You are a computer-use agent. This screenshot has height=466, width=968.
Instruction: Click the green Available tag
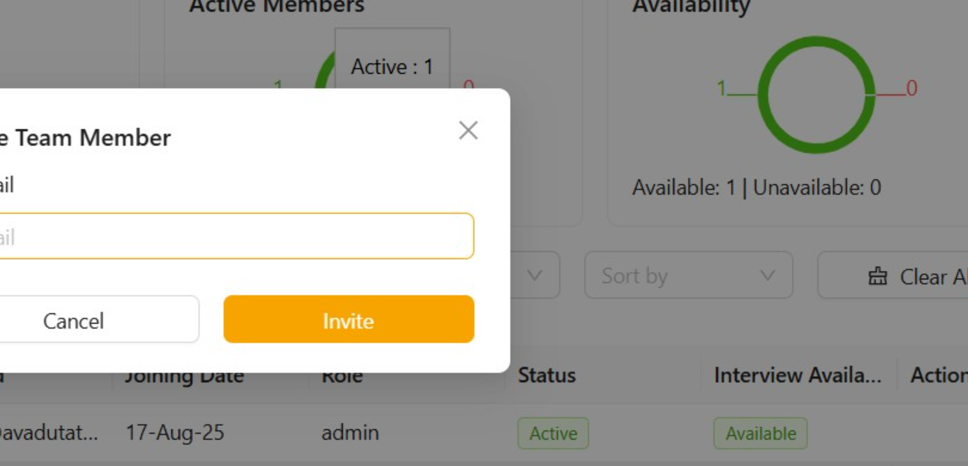click(761, 433)
